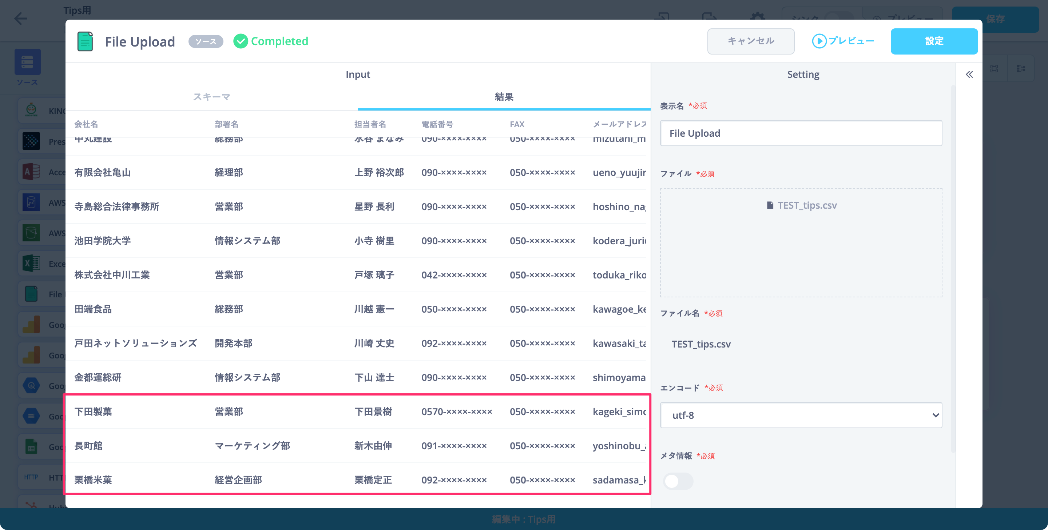
Task: Click the 上野 裕次郎 name cell
Action: [x=379, y=173]
